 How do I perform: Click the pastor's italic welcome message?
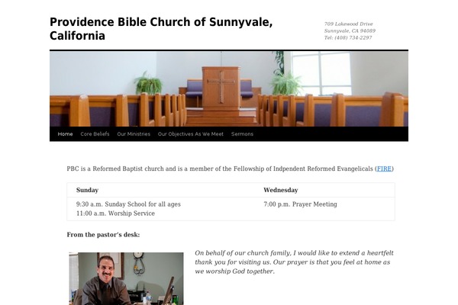294,262
